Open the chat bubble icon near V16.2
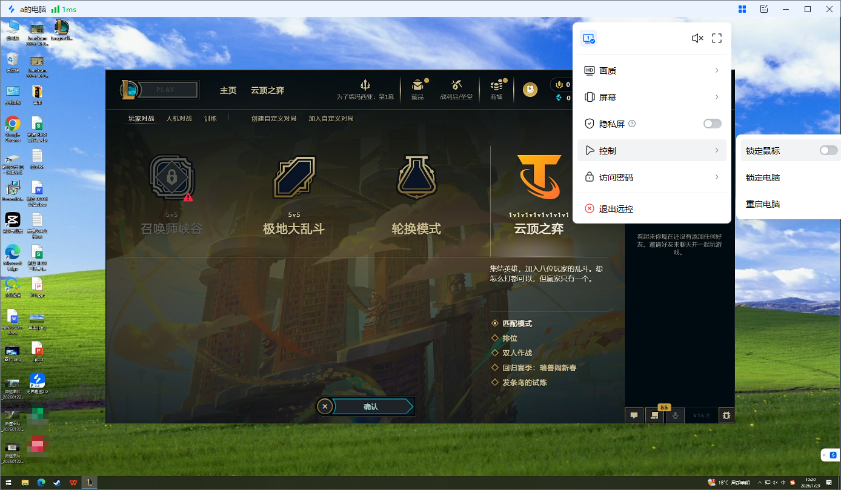This screenshot has width=841, height=490. pyautogui.click(x=634, y=416)
